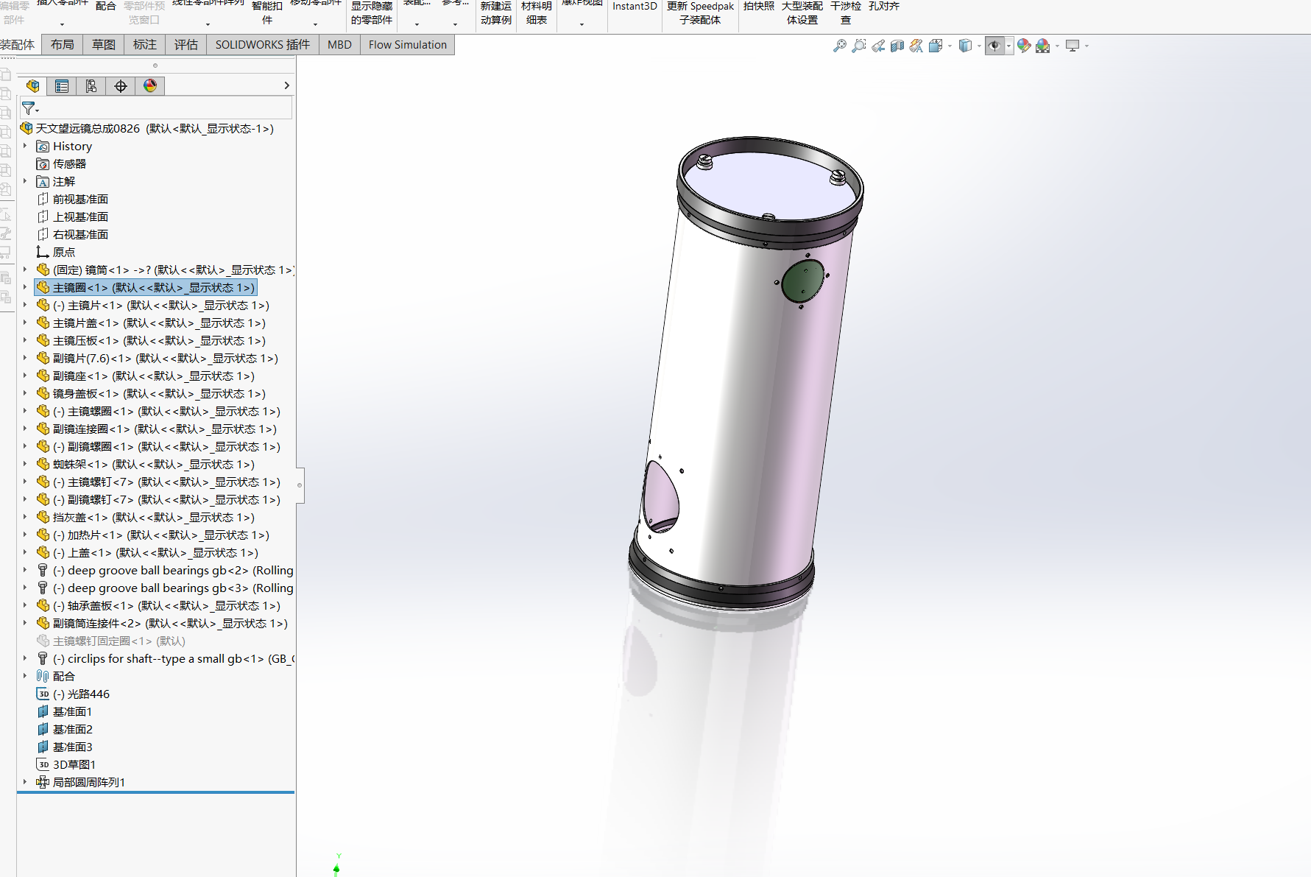The width and height of the screenshot is (1311, 877).
Task: Click the 注解 annotations icon
Action: point(43,182)
